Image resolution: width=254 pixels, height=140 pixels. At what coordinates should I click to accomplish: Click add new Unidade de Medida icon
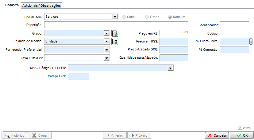114,41
